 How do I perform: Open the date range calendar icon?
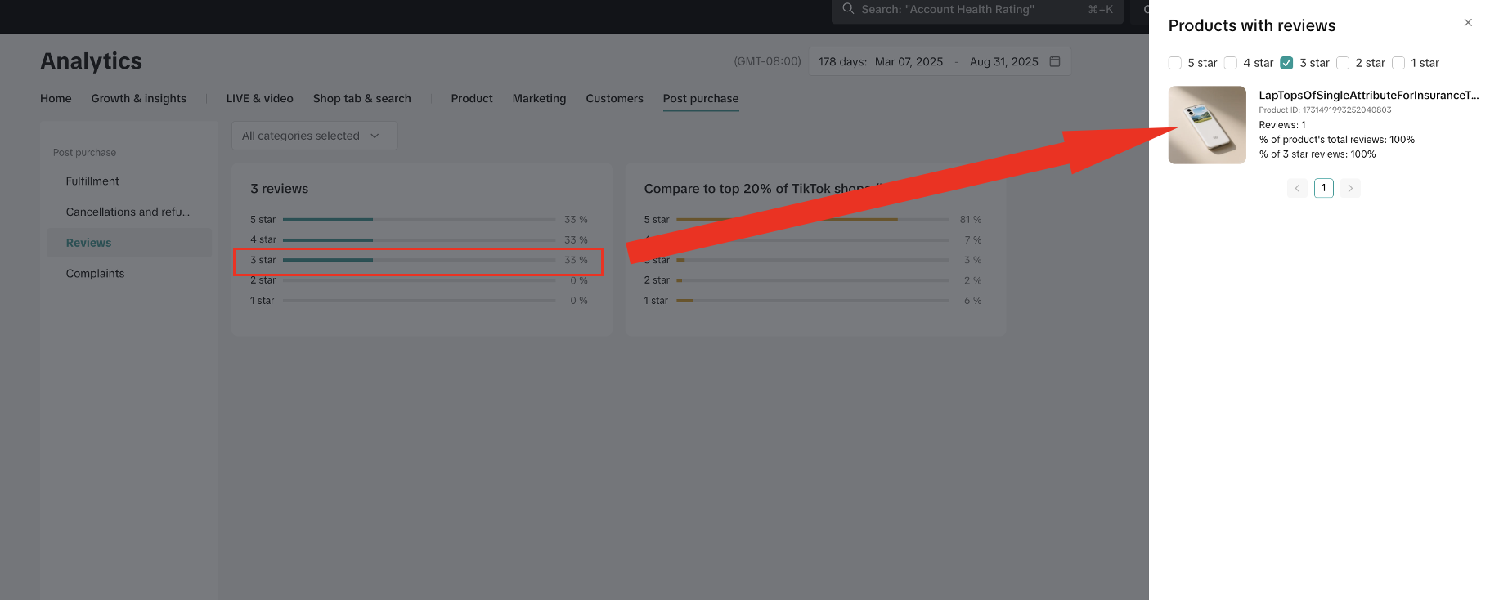(1055, 61)
